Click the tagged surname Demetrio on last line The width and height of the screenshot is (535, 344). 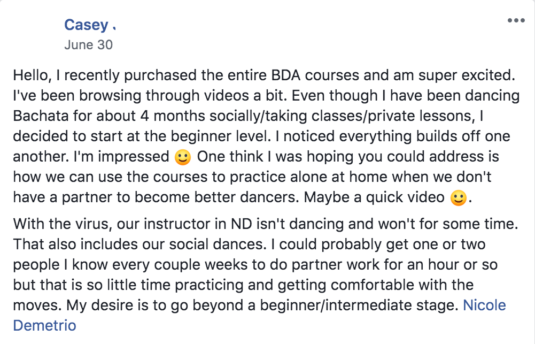[44, 325]
